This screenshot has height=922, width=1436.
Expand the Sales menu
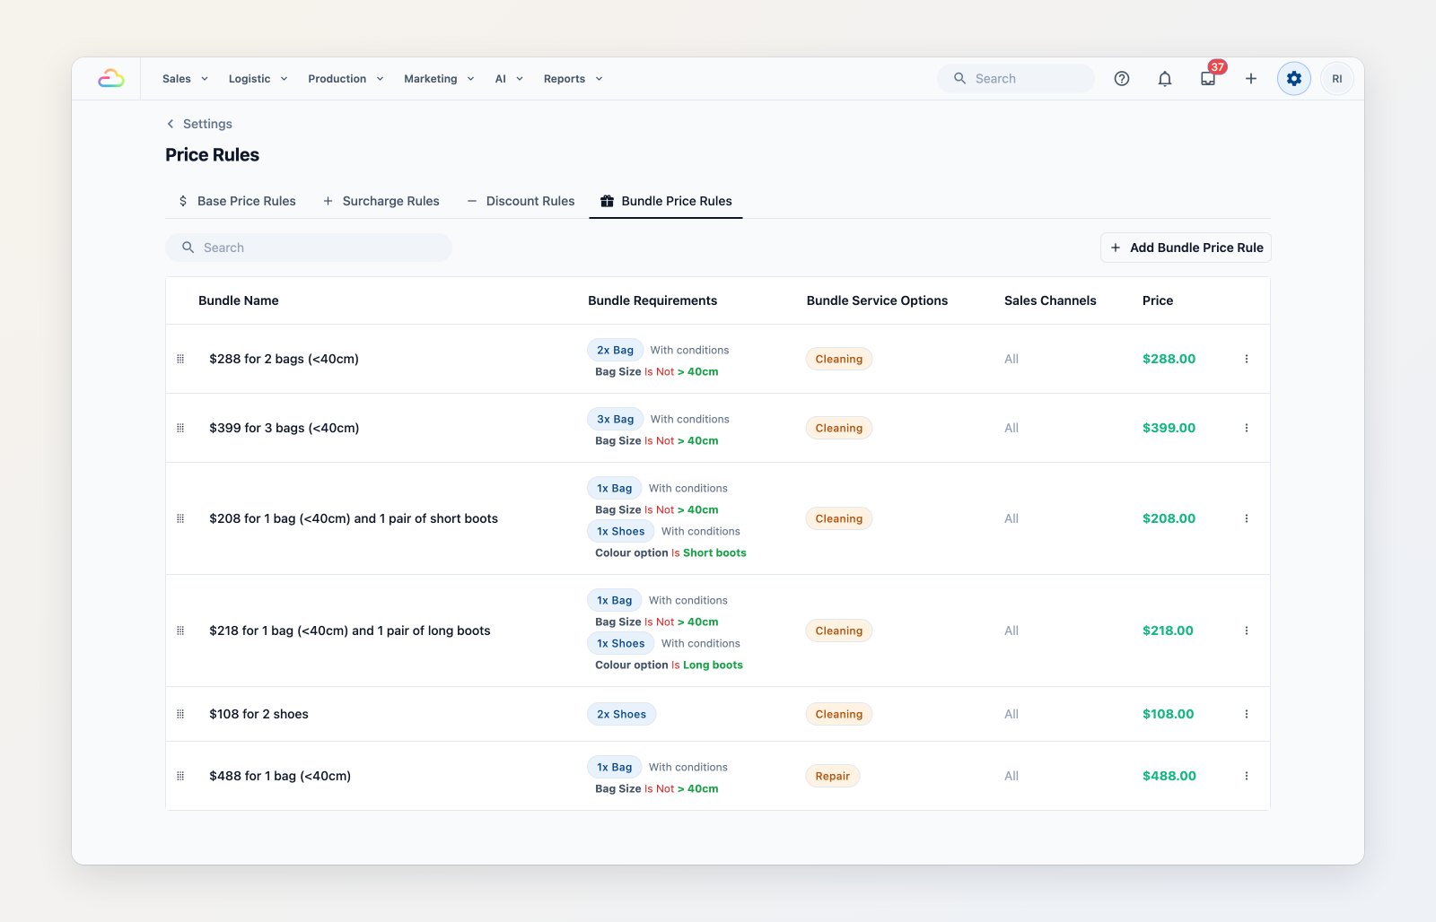[x=185, y=79]
